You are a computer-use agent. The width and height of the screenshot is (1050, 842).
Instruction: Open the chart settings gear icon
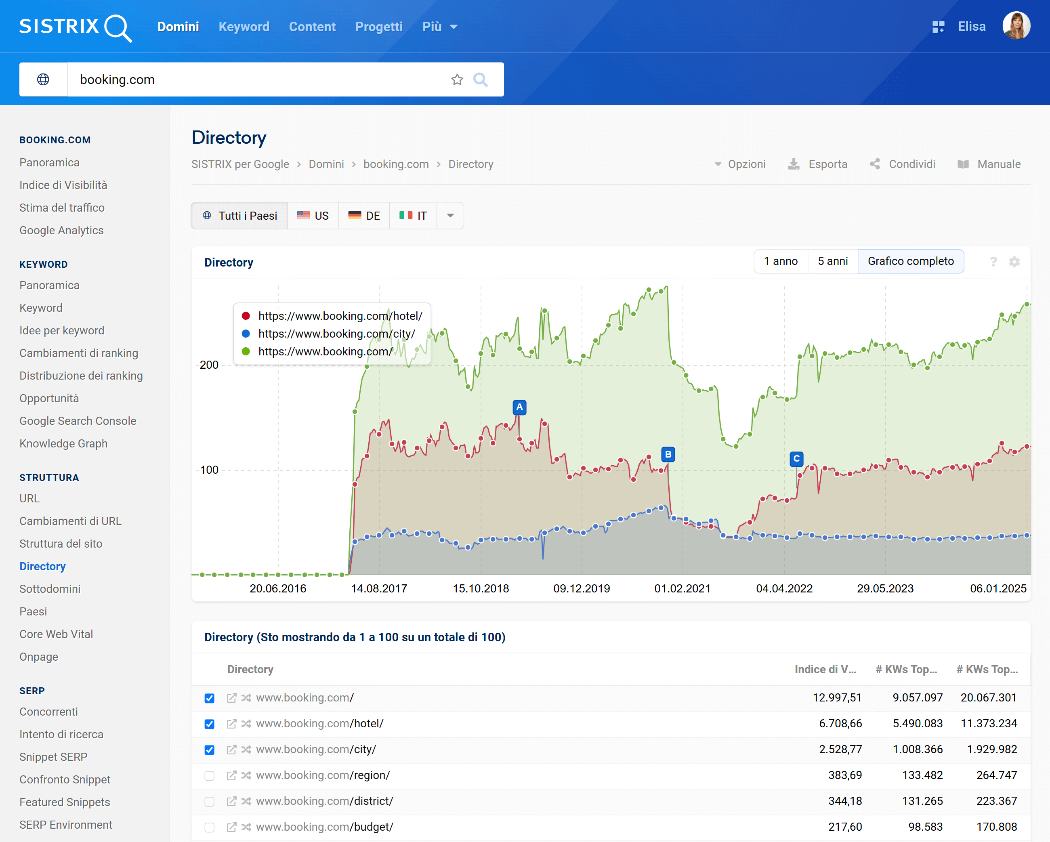point(1014,262)
